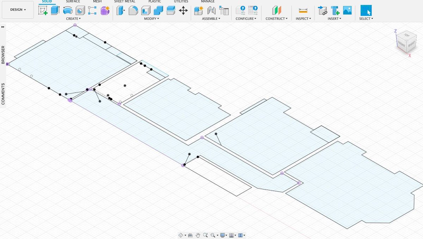This screenshot has width=423, height=239.
Task: Open the SELECT dropdown menu
Action: tap(366, 19)
